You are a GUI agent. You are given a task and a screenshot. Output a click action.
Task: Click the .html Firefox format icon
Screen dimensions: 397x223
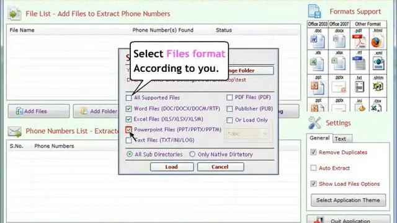click(x=377, y=42)
